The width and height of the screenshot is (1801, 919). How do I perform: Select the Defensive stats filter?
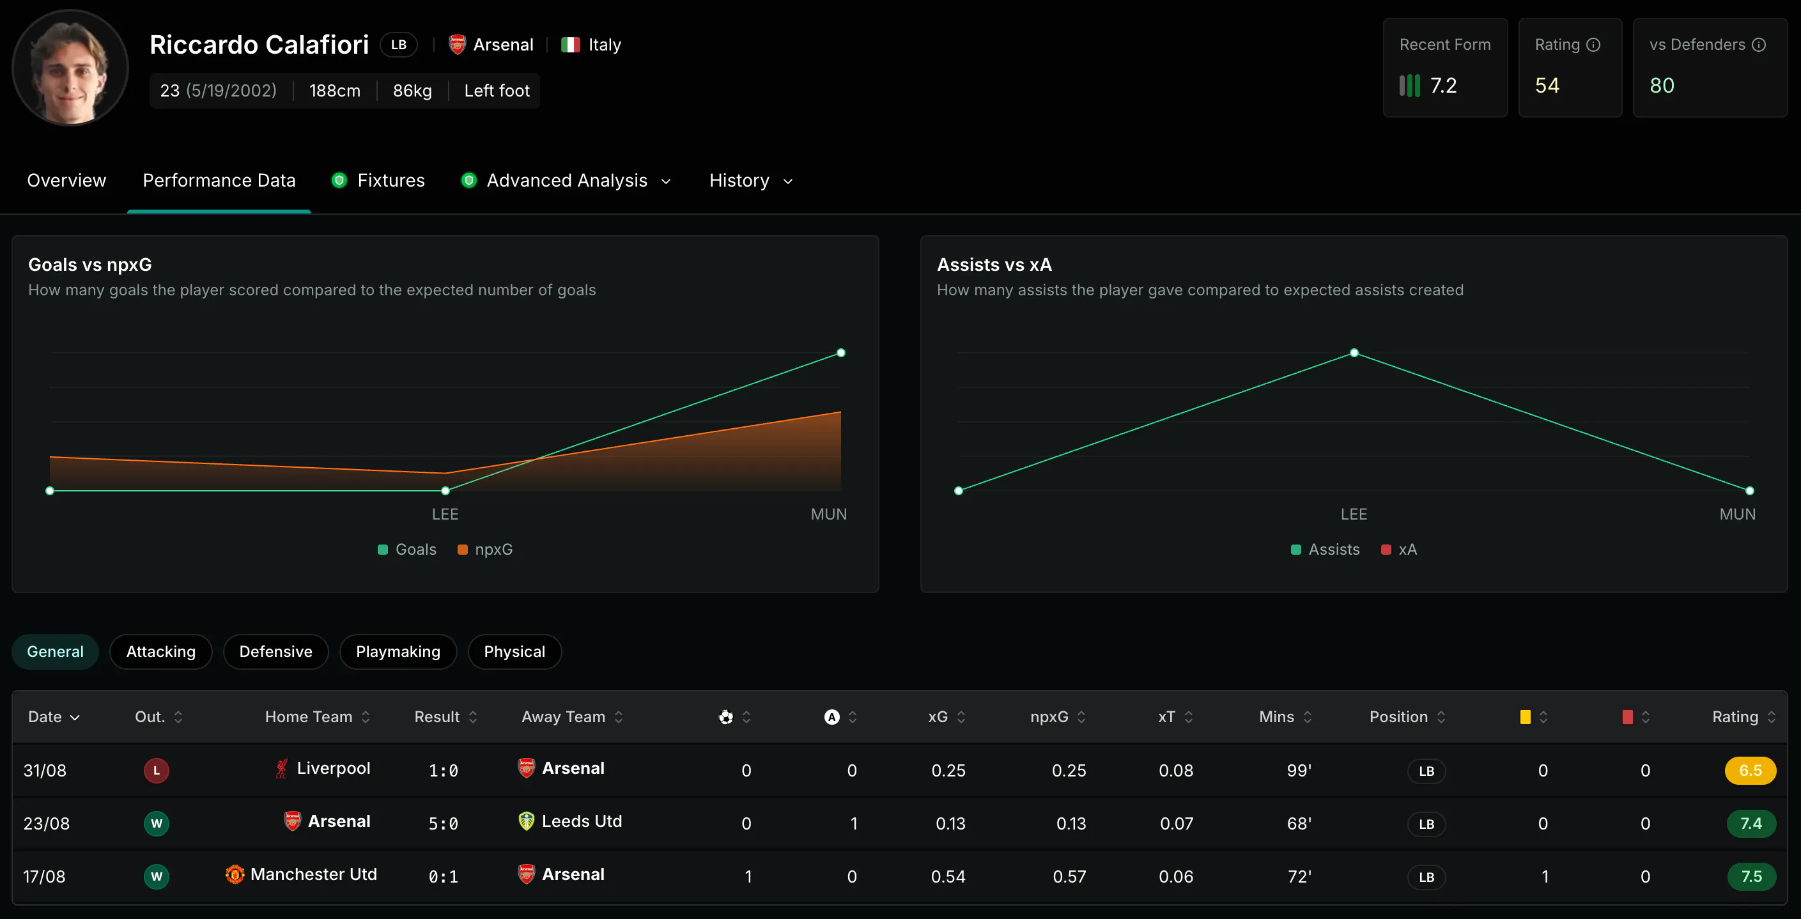pos(275,651)
